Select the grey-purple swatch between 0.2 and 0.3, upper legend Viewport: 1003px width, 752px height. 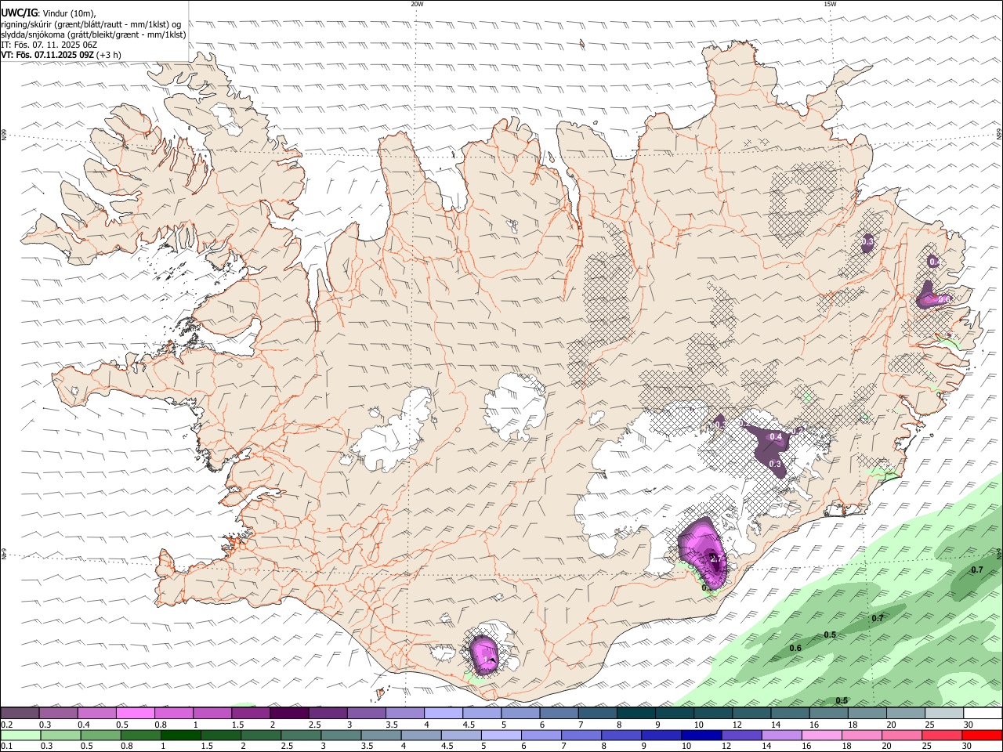[20, 713]
